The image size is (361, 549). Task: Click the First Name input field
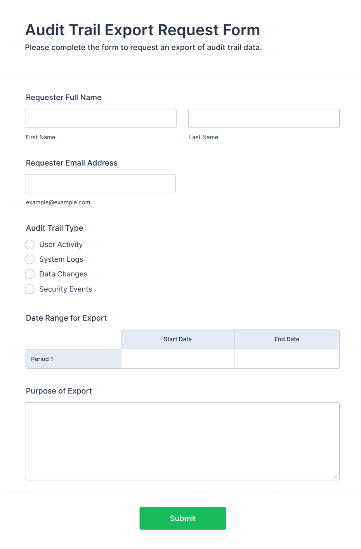(x=101, y=118)
